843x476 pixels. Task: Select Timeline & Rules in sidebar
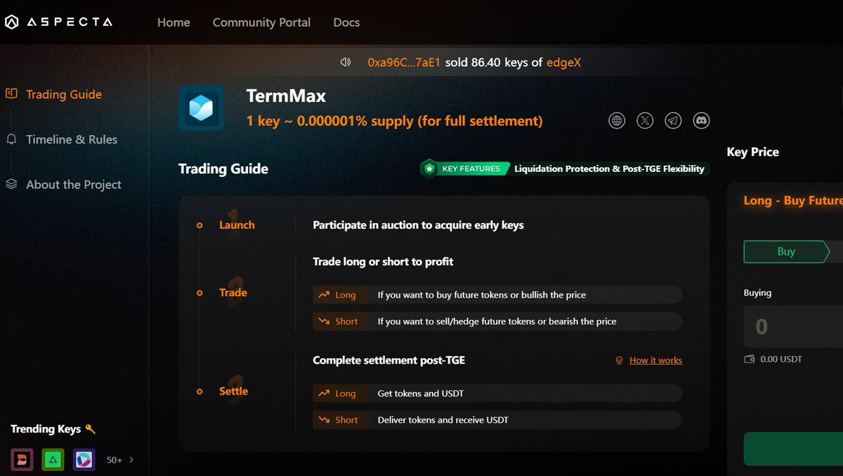pos(72,140)
